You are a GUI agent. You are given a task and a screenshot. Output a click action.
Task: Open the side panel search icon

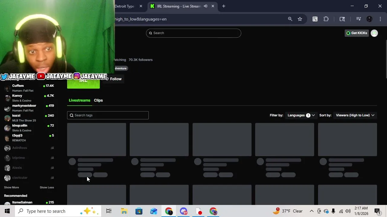(342, 19)
